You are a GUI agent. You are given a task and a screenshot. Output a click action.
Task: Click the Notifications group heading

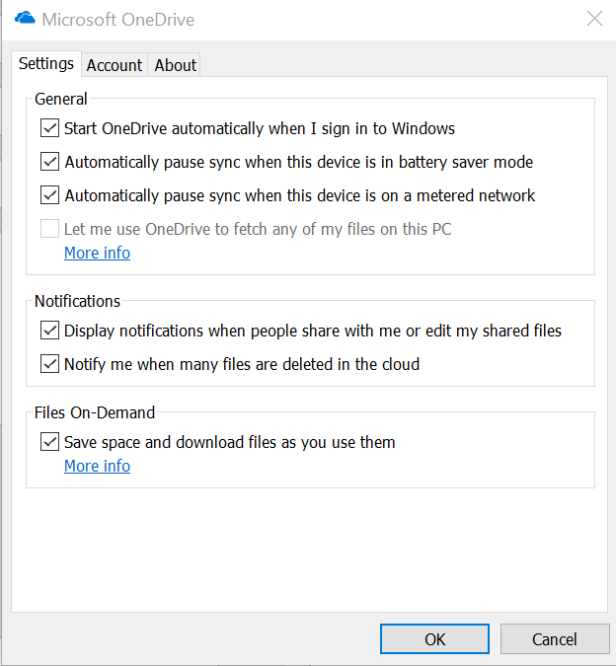coord(77,301)
